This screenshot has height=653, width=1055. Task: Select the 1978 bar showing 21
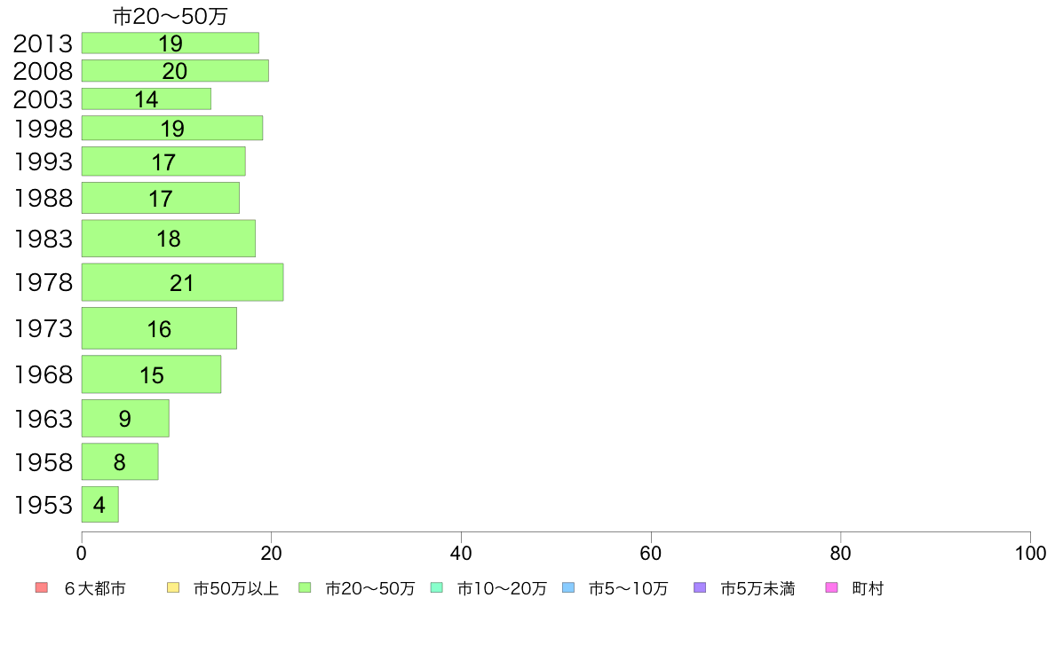(182, 282)
